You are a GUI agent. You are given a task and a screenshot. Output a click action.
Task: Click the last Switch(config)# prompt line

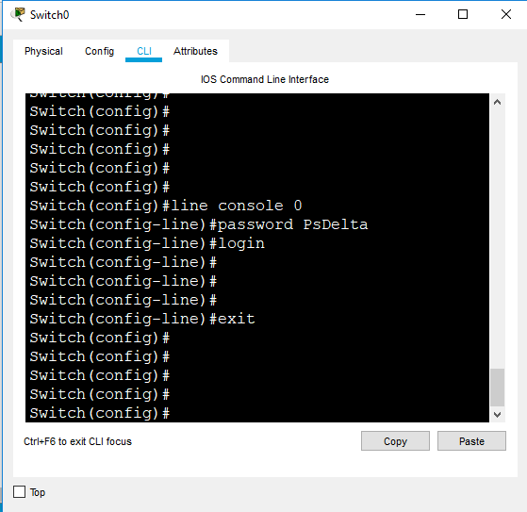click(x=100, y=413)
